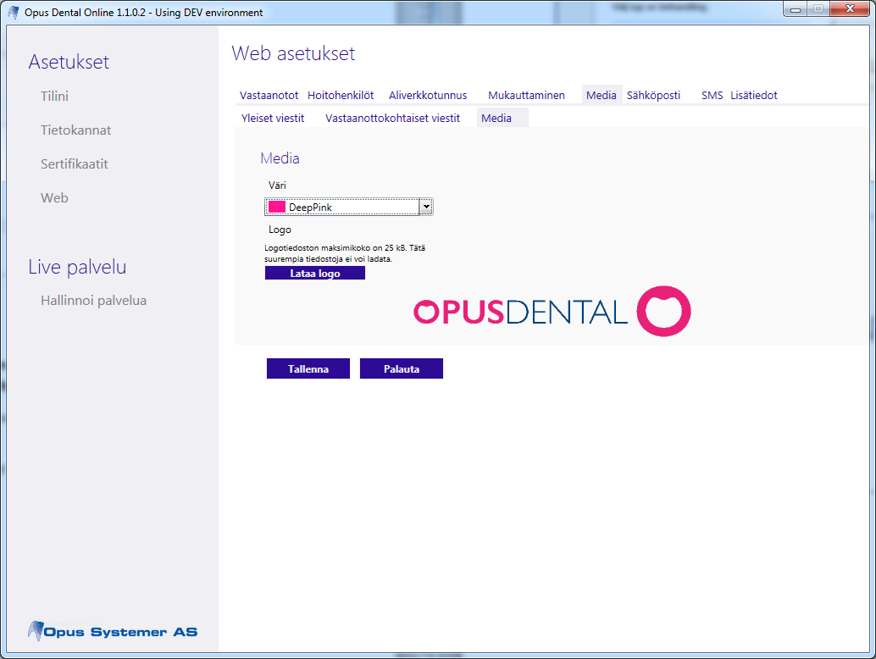Click the app icon in title bar
Screen dimensions: 876x659
click(x=14, y=13)
